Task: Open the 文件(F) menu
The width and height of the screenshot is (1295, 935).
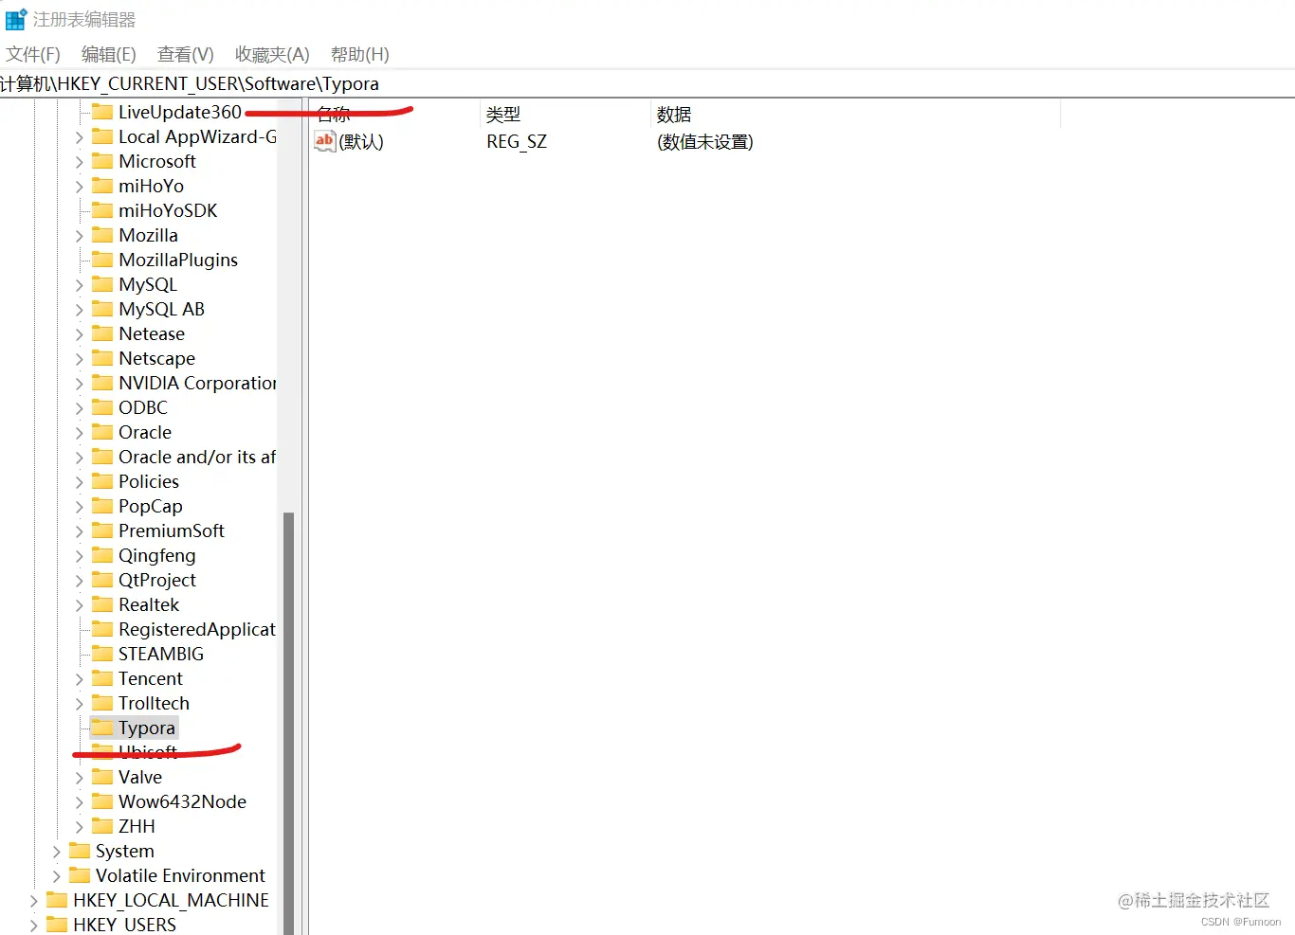Action: click(x=33, y=54)
